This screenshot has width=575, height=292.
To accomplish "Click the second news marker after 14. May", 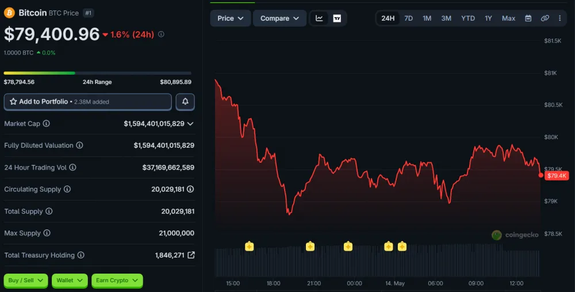I will click(402, 246).
